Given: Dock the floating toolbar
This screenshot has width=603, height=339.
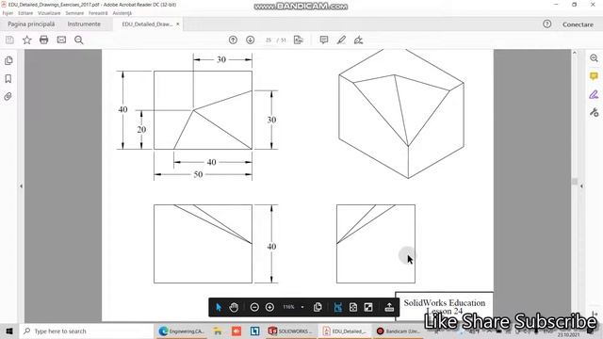Looking at the screenshot, I should coord(389,307).
